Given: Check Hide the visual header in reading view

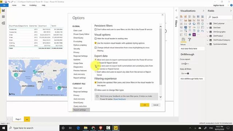Looking at the screenshot, I should pyautogui.click(x=95, y=39).
